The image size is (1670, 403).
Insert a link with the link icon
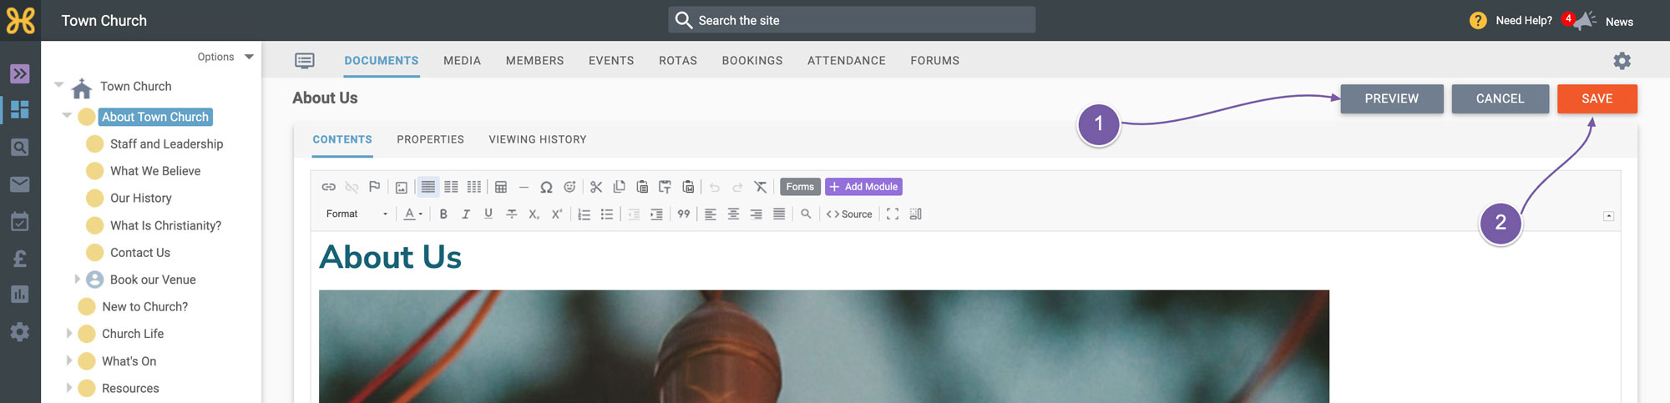pyautogui.click(x=329, y=187)
